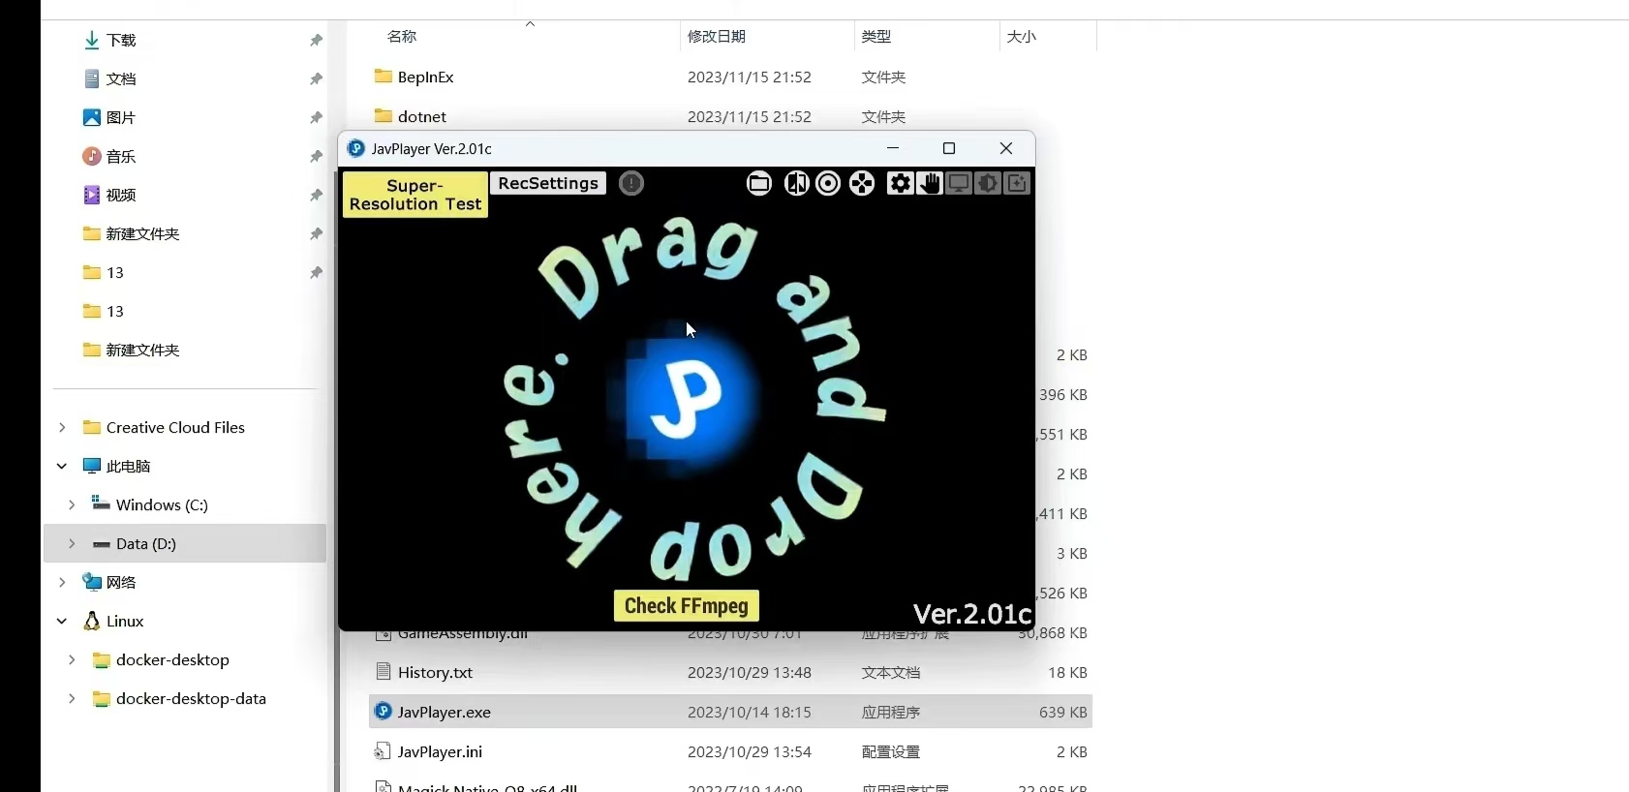
Task: Click the gray exclamation warning icon
Action: coord(631,183)
